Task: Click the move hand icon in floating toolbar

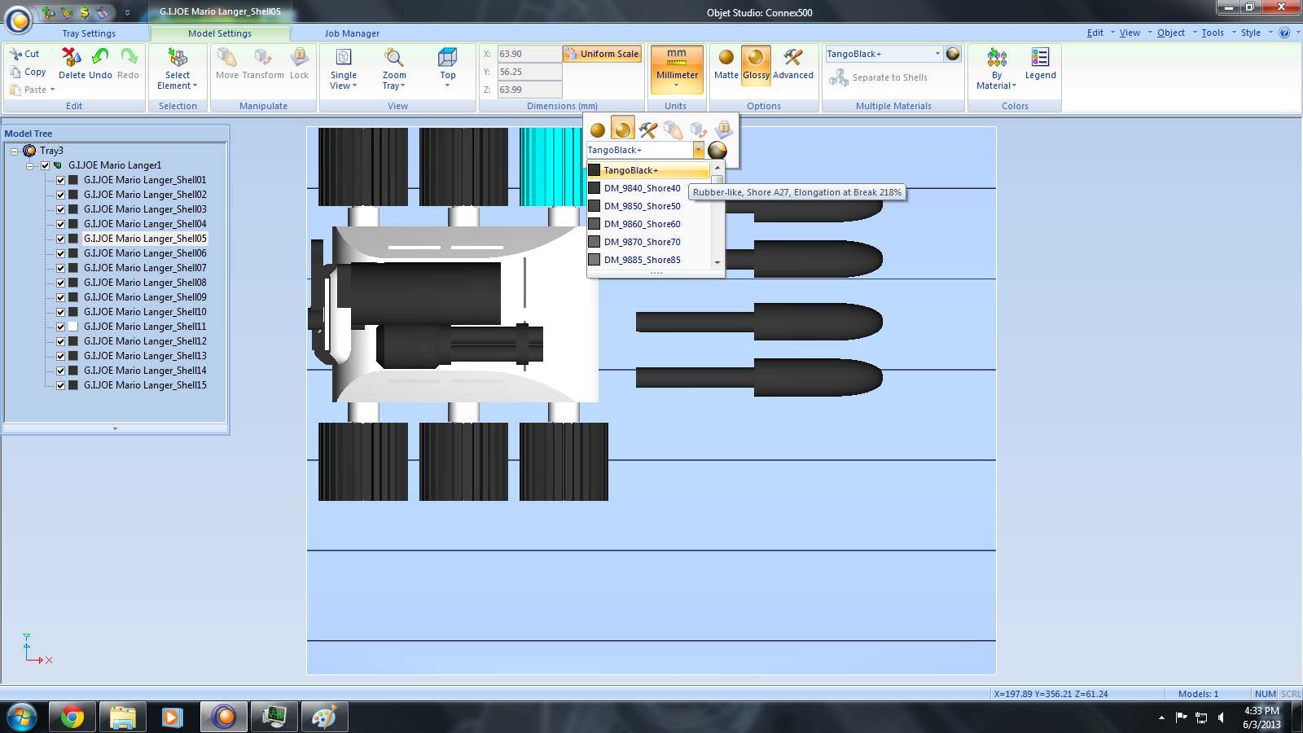Action: point(673,129)
